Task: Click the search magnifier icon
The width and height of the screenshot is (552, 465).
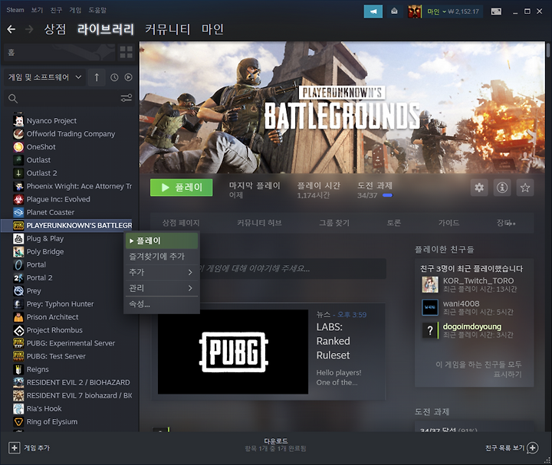Action: 13,99
